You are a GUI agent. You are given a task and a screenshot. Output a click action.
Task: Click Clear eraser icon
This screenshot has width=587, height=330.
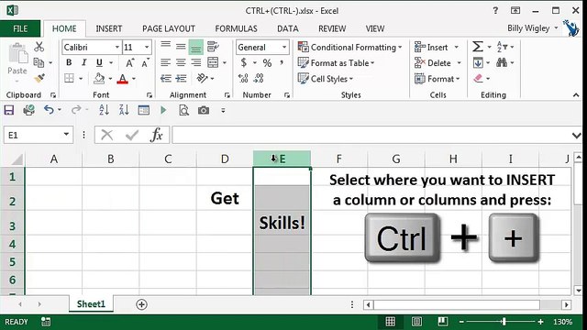coord(478,78)
